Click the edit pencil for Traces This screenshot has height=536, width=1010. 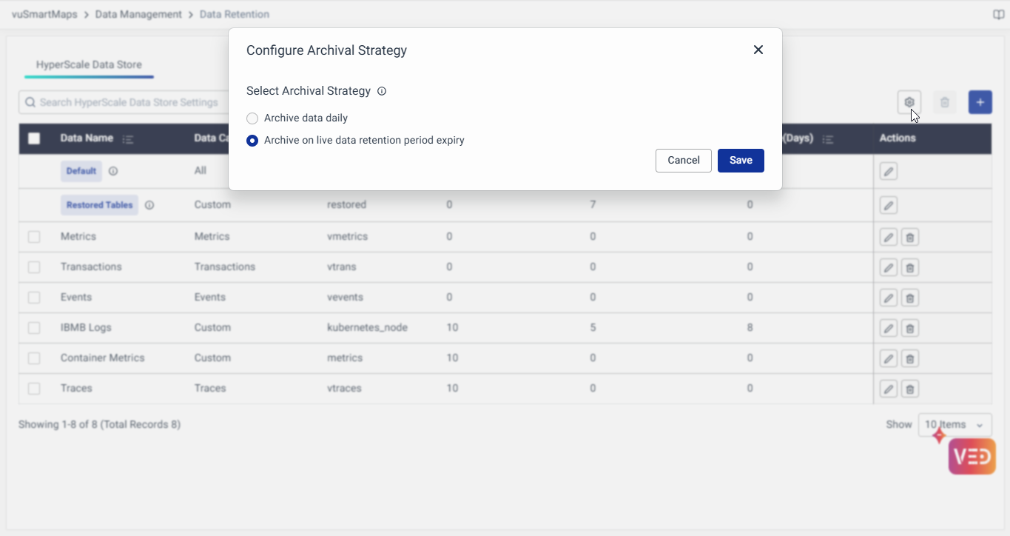(889, 389)
